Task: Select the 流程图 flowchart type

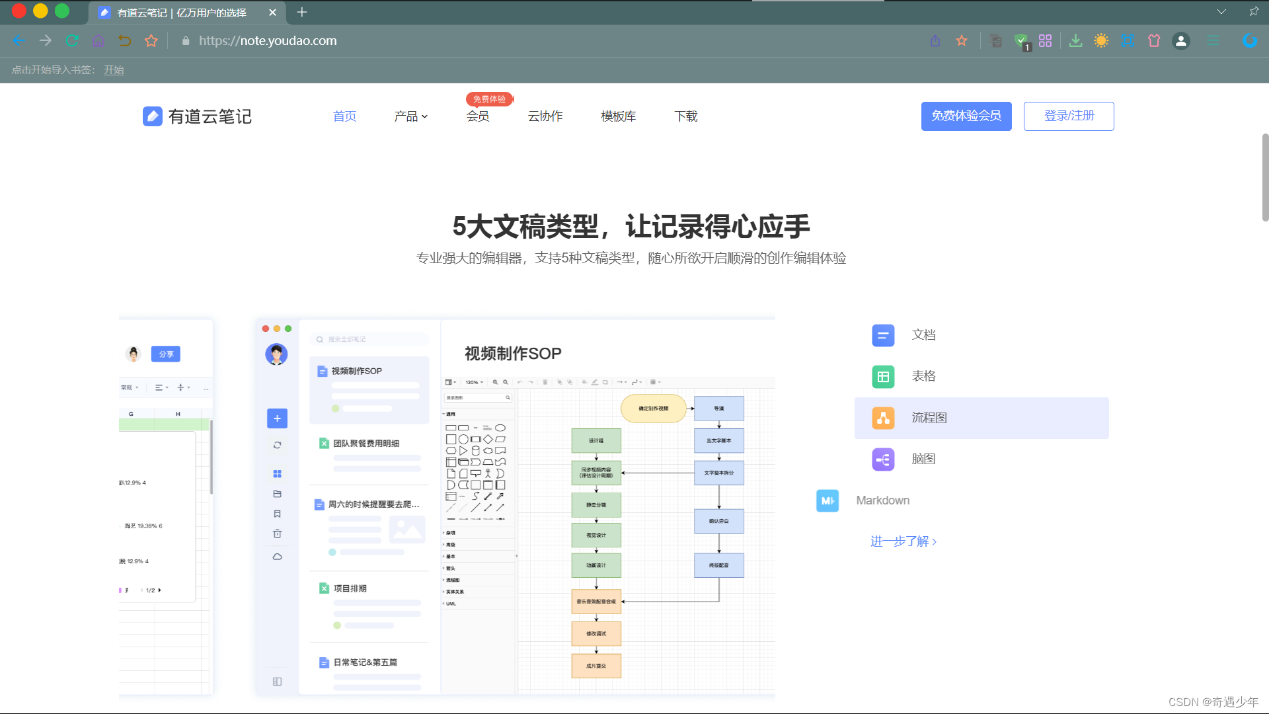Action: click(981, 418)
